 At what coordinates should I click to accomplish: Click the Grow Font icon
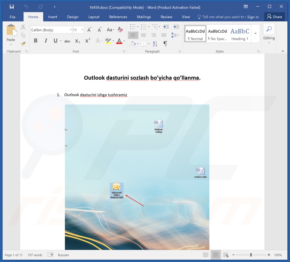[89, 30]
